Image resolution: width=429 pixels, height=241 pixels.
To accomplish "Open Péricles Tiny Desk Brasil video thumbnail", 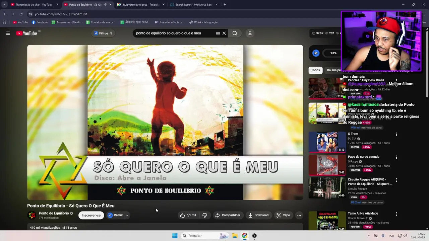I will tap(327, 89).
